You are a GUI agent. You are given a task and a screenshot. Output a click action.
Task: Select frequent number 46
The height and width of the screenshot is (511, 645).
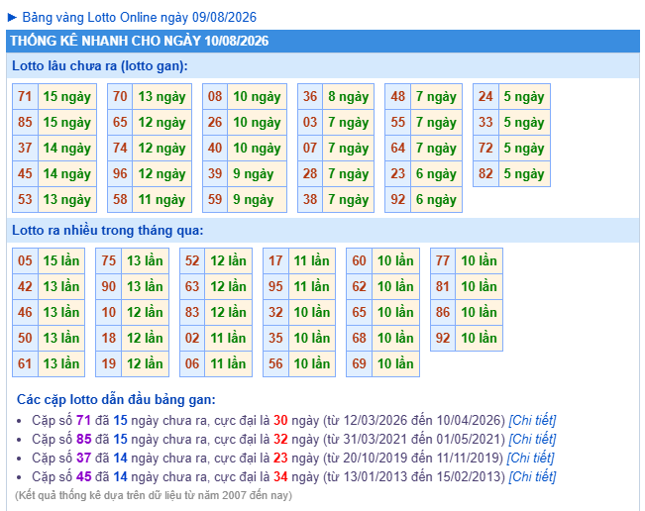[25, 312]
